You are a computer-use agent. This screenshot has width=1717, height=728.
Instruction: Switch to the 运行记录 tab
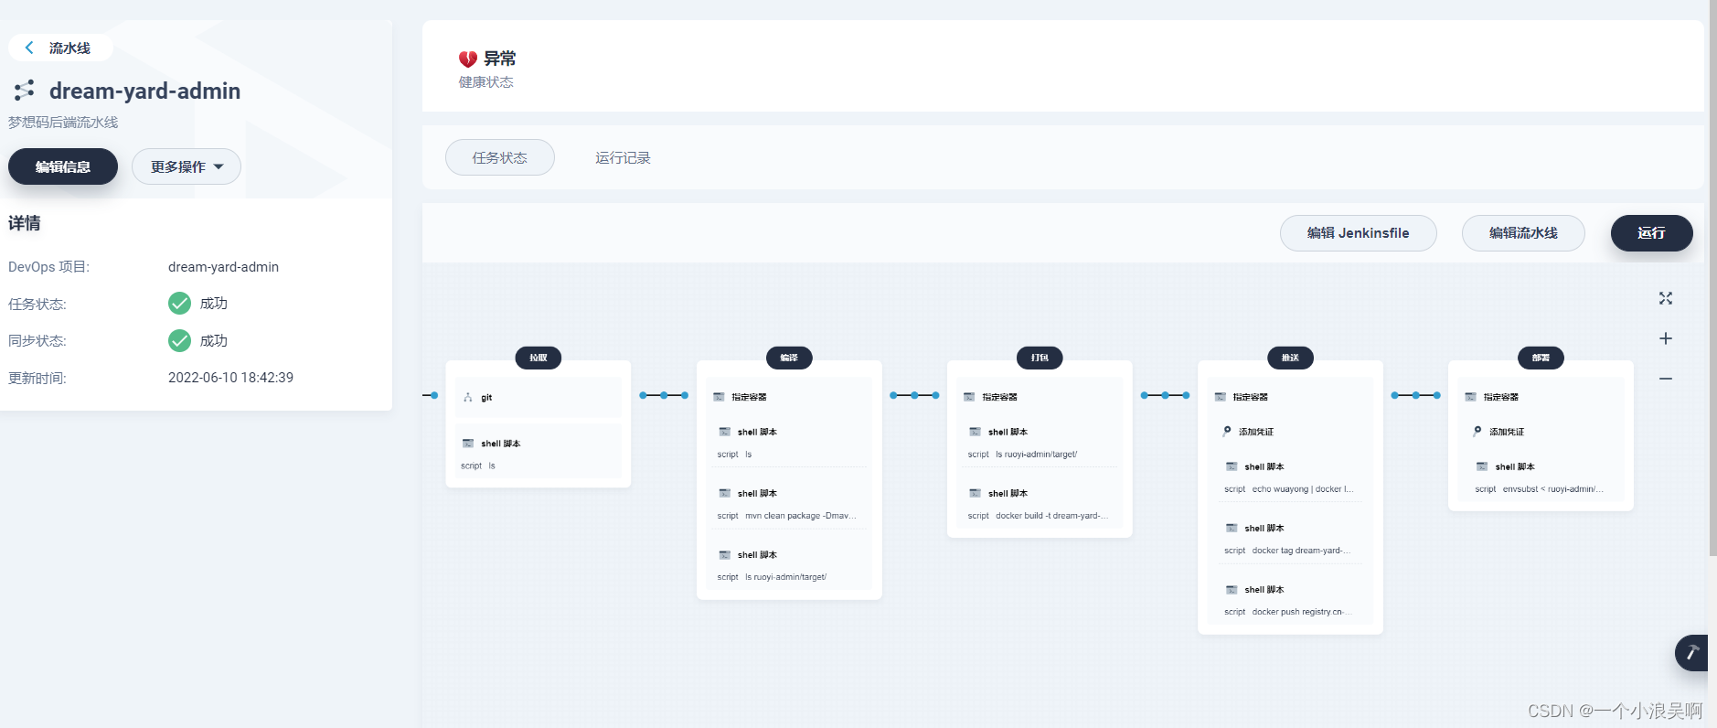pyautogui.click(x=623, y=157)
